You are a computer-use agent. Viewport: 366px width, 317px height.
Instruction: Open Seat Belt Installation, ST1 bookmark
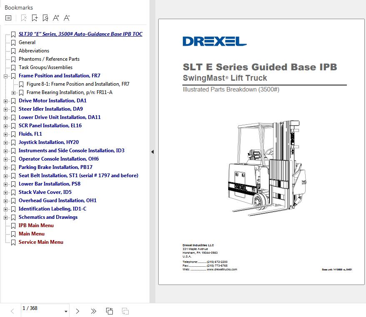(78, 176)
